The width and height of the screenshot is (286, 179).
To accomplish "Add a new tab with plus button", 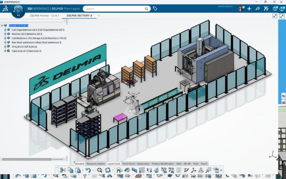I will click(x=99, y=15).
